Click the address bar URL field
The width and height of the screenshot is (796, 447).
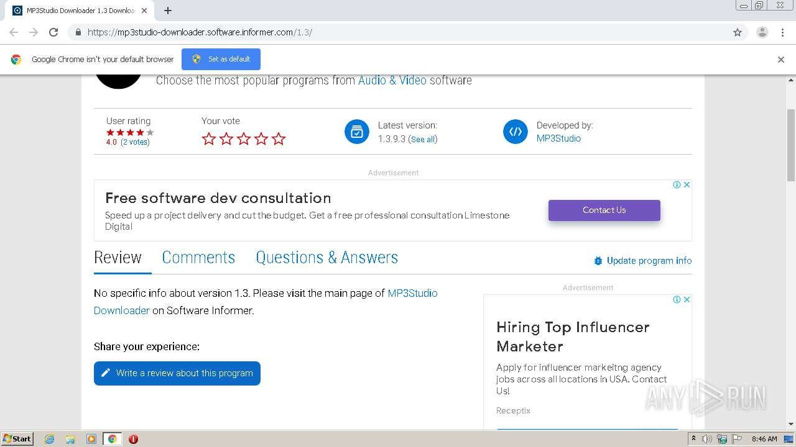398,32
